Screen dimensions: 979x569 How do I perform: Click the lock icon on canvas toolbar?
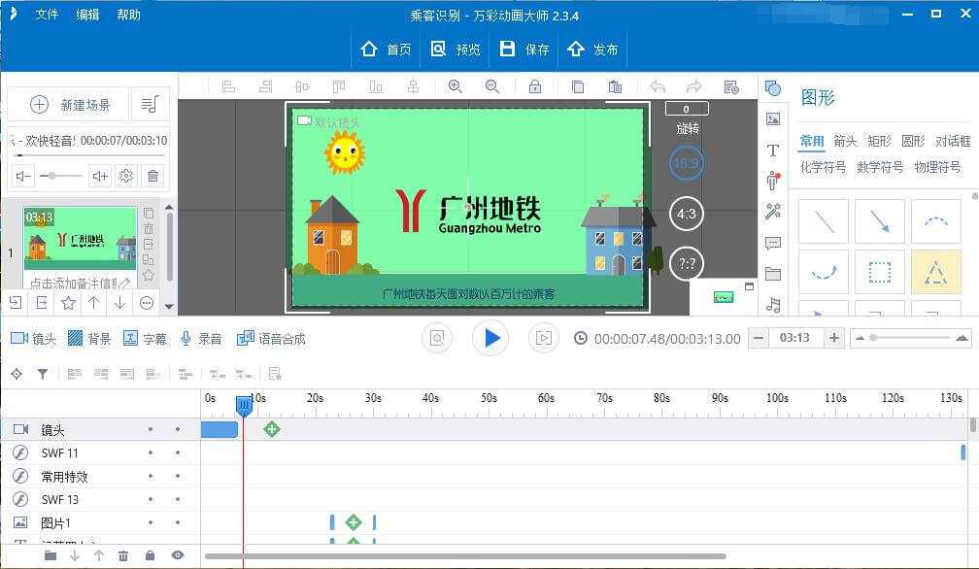(x=535, y=86)
